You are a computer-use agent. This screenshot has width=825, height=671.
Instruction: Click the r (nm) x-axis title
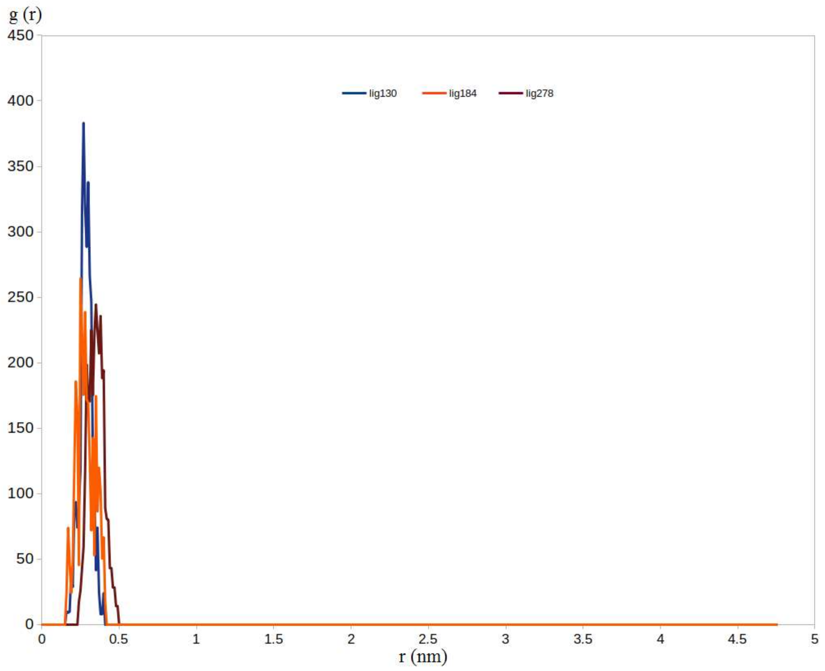[x=423, y=656]
